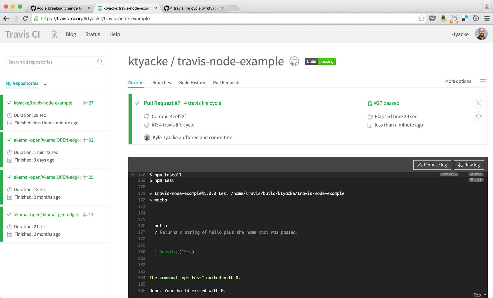493x298 pixels.
Task: Open ktyacke/travis-node-example in the sidebar
Action: 43,103
